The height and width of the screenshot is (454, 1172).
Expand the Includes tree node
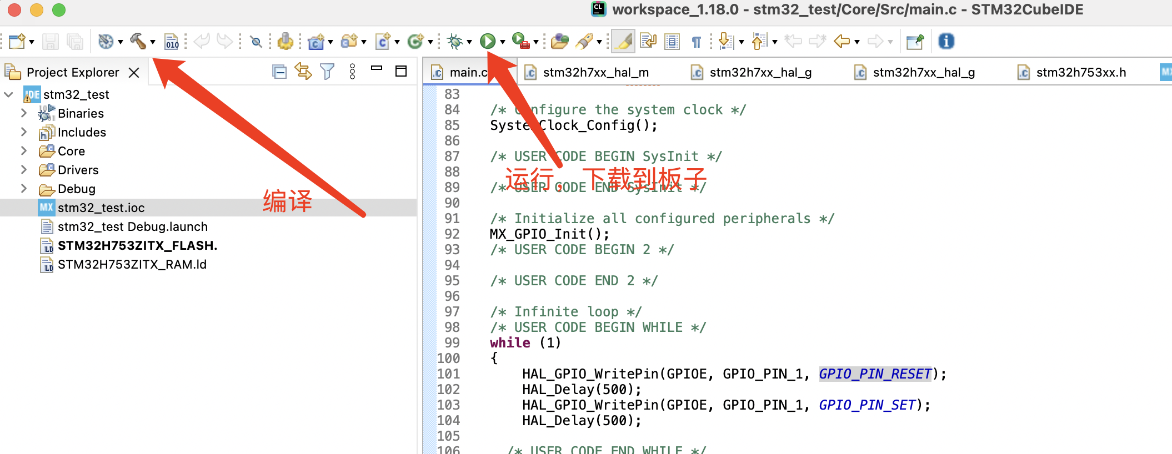pos(23,132)
